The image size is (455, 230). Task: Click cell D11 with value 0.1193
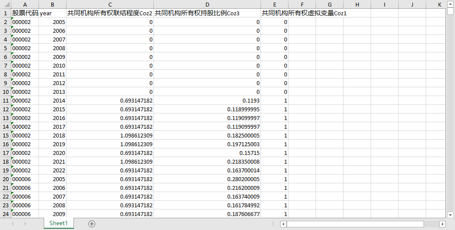coord(207,101)
